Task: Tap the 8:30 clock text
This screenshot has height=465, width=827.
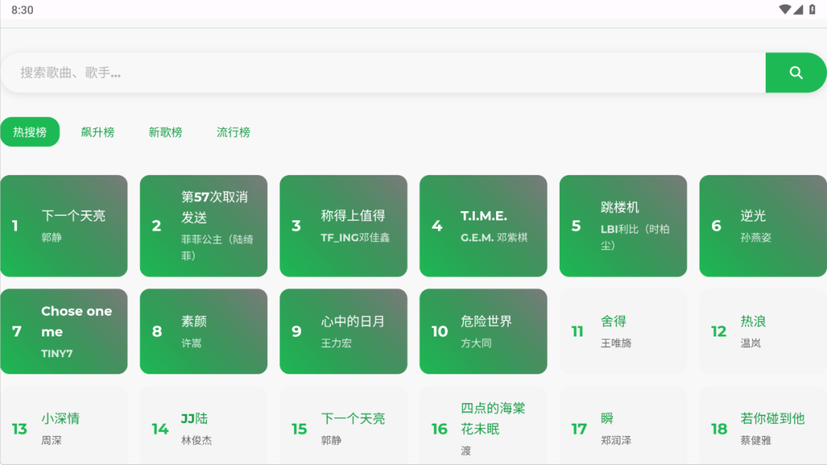Action: 22,10
